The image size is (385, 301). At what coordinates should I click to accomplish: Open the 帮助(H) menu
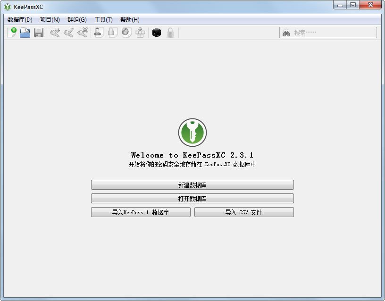(130, 20)
